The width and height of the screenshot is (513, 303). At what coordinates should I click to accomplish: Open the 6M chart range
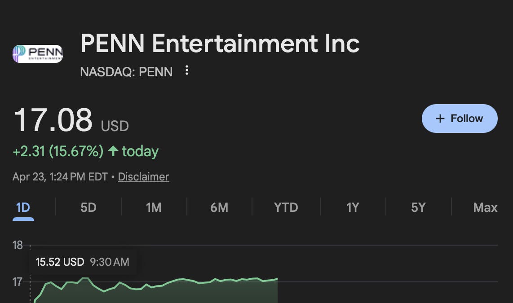click(219, 207)
